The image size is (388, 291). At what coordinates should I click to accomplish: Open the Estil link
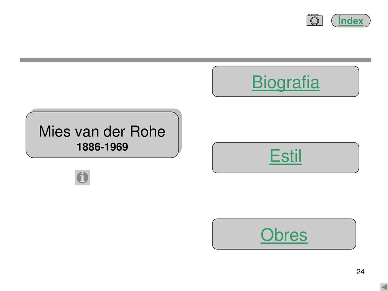(x=286, y=156)
